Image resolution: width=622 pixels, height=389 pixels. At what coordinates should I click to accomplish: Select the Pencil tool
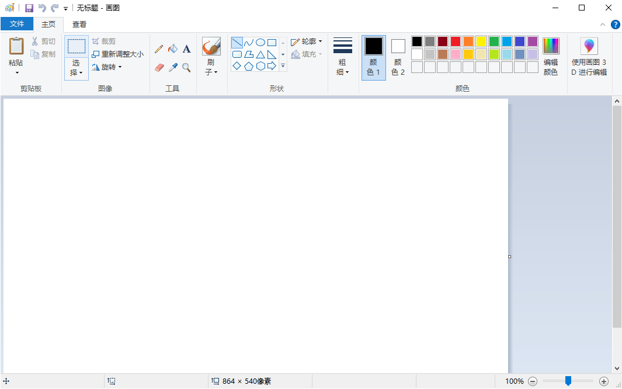click(x=159, y=49)
